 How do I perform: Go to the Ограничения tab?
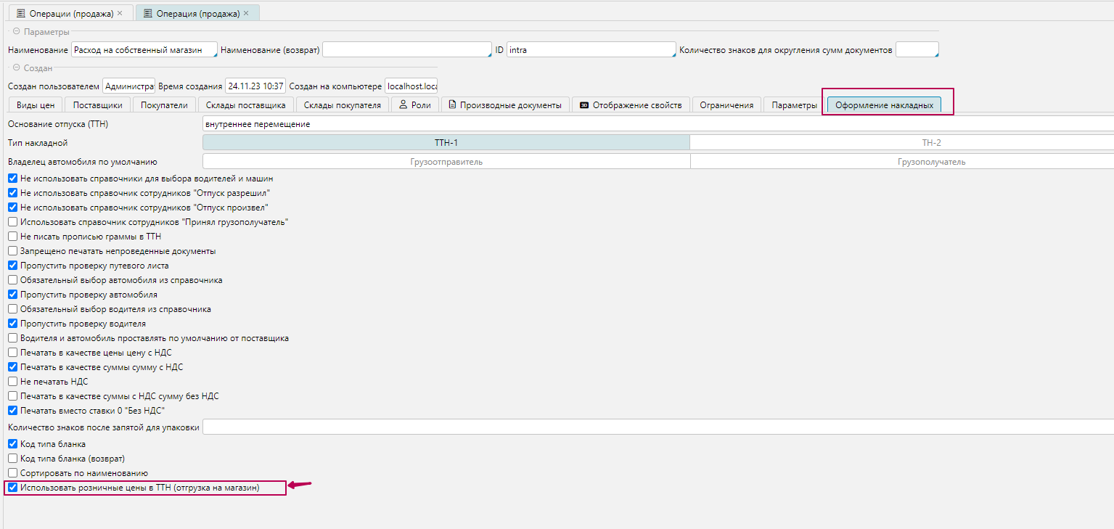pyautogui.click(x=726, y=105)
